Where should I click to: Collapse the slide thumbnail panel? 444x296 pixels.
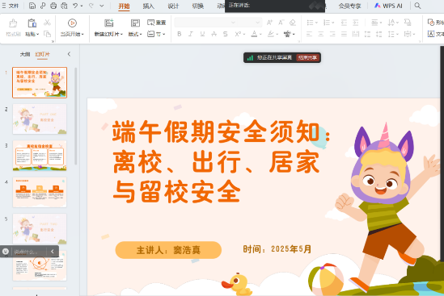[69, 54]
